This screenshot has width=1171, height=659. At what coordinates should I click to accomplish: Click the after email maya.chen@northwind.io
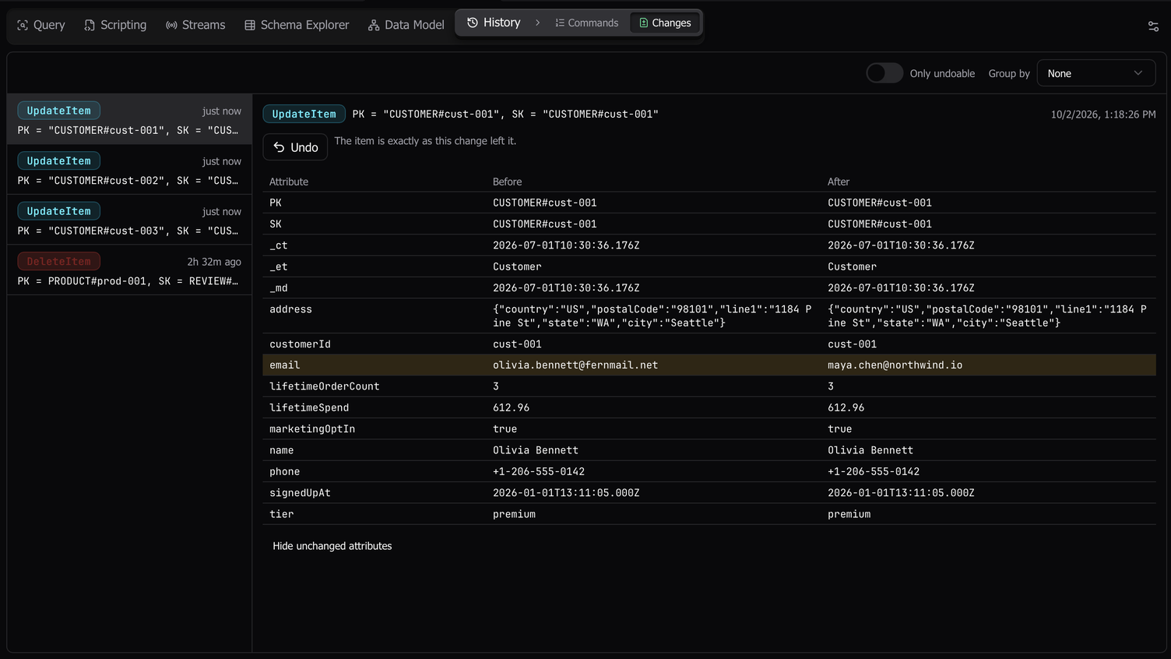895,365
